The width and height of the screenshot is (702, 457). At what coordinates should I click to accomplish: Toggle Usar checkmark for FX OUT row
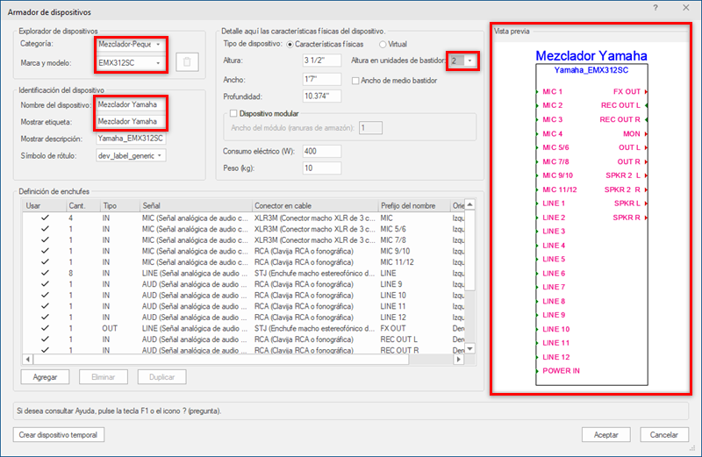(45, 328)
